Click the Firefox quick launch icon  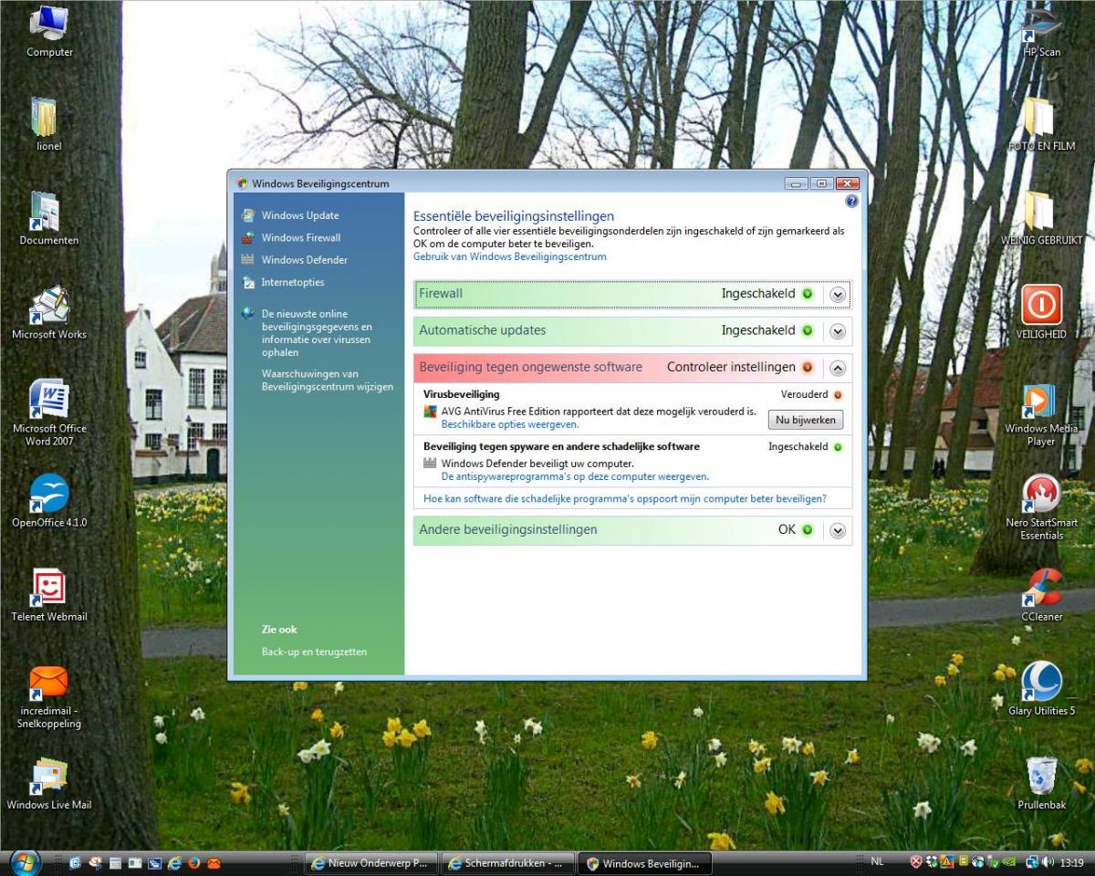[193, 863]
